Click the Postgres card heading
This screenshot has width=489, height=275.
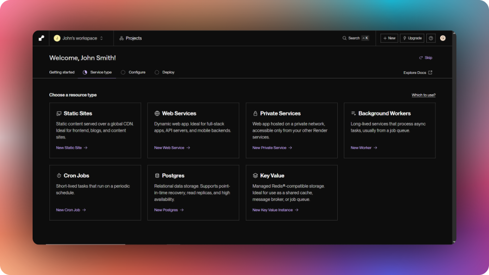coord(173,176)
